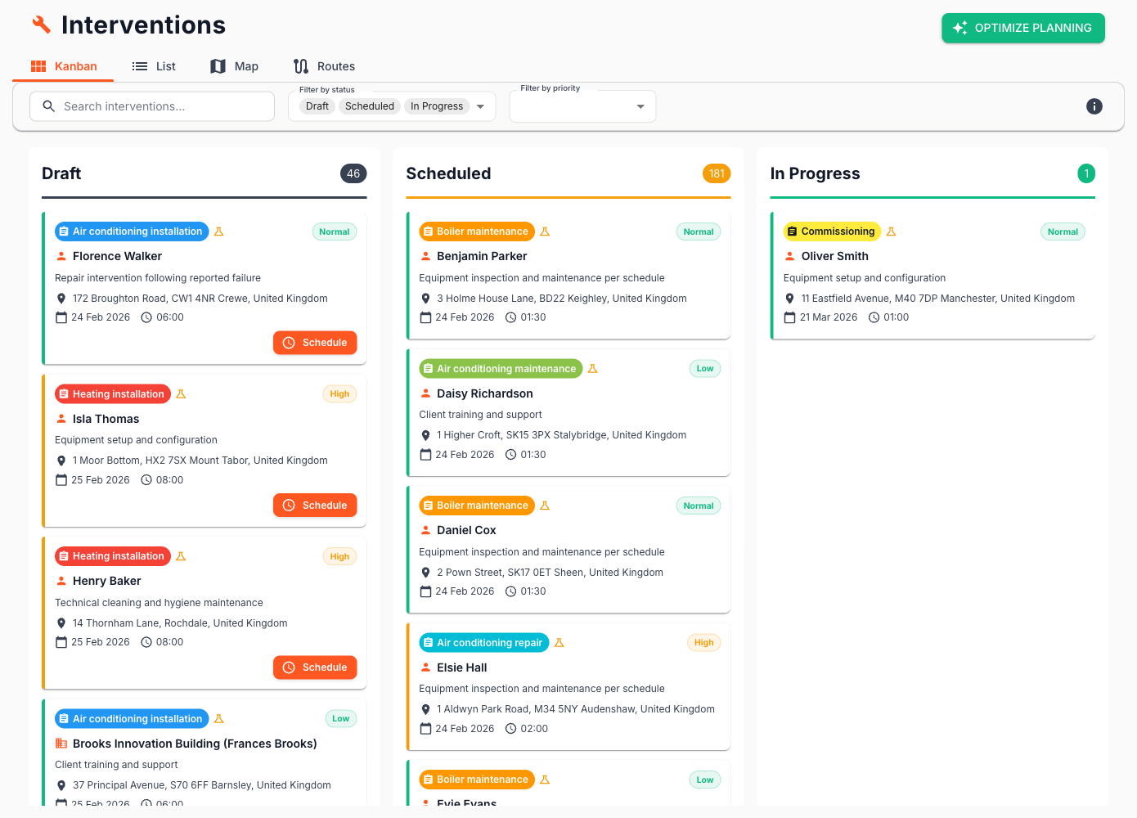Toggle off the In Progress status filter

pyautogui.click(x=436, y=106)
